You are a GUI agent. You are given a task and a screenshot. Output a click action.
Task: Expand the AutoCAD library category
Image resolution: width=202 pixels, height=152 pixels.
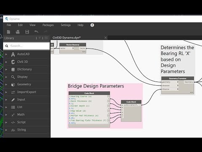pyautogui.click(x=6, y=54)
